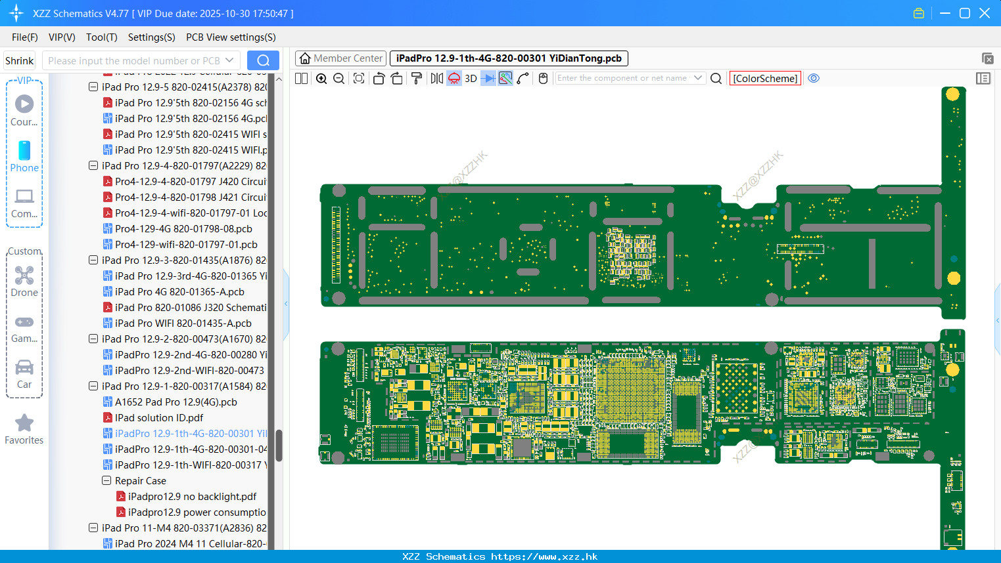Open iPadpro12.9 no backlight.pdf
The height and width of the screenshot is (563, 1001).
(x=186, y=496)
